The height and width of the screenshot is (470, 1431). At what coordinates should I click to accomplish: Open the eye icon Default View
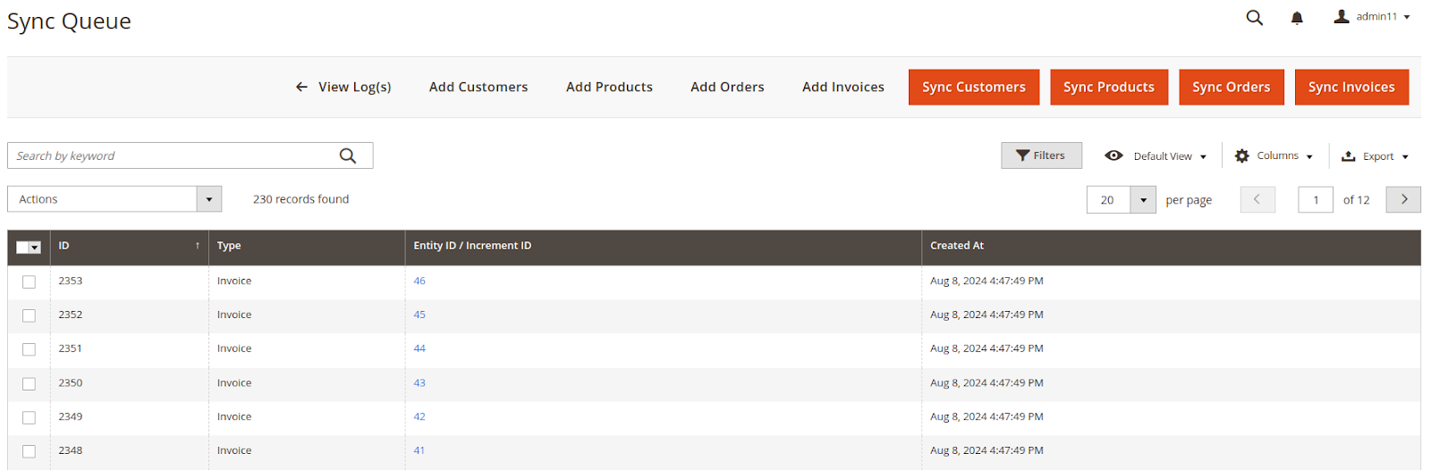click(1113, 155)
